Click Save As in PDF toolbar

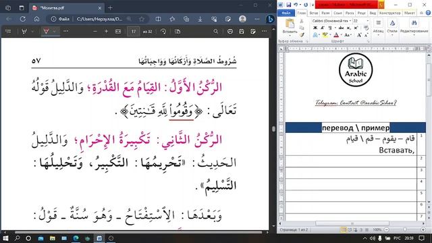coord(253,32)
